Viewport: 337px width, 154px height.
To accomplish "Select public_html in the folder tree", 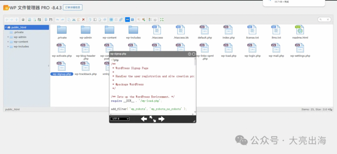I will point(27,28).
